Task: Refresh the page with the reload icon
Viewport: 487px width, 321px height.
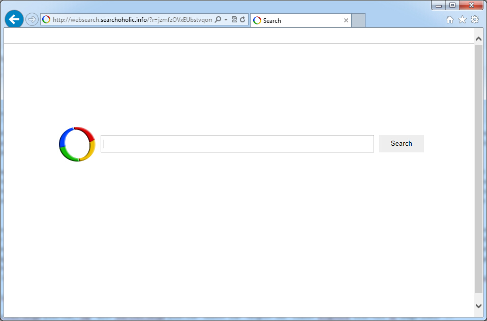Action: (242, 20)
